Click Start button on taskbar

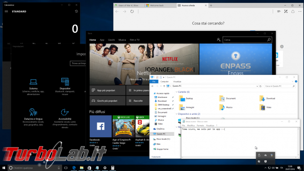coord(3,168)
